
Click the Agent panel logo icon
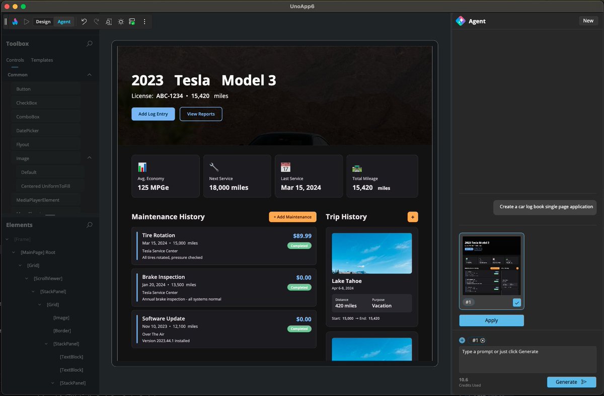pyautogui.click(x=460, y=21)
